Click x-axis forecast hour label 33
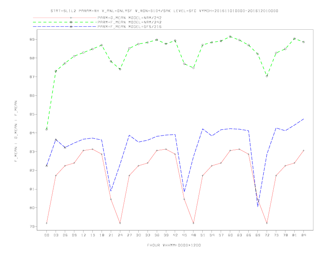The width and height of the screenshot is (331, 256). point(148,235)
